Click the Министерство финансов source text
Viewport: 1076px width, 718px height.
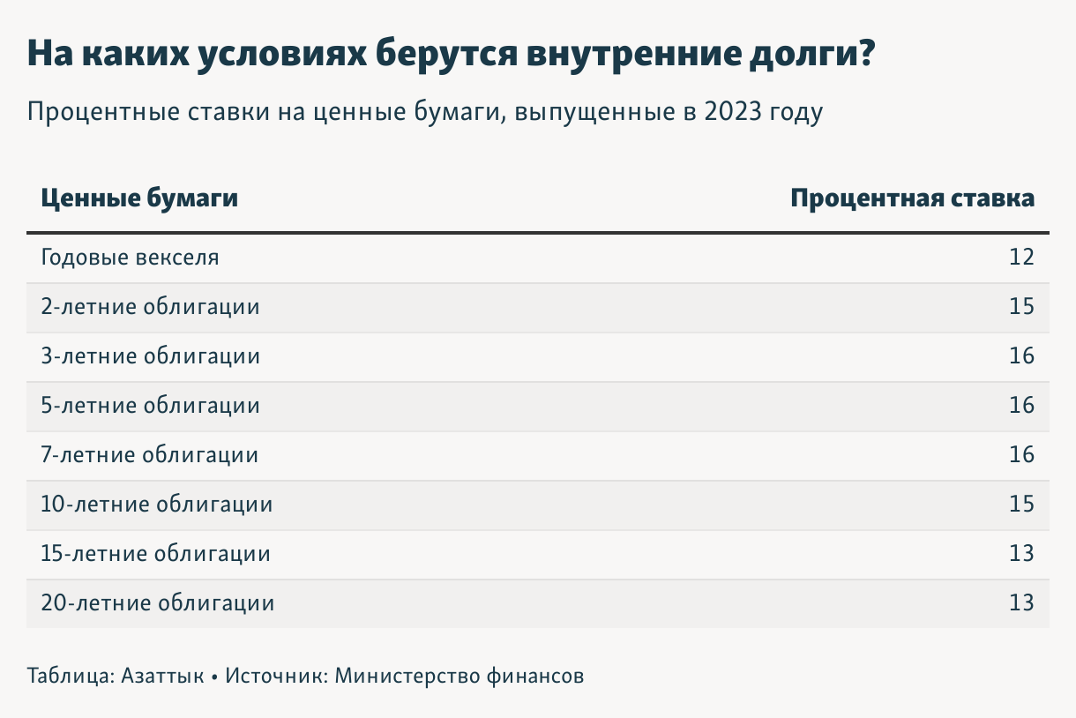point(460,677)
